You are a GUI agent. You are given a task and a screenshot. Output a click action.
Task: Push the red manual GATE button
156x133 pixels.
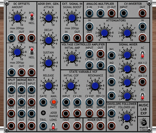[x=54, y=102]
